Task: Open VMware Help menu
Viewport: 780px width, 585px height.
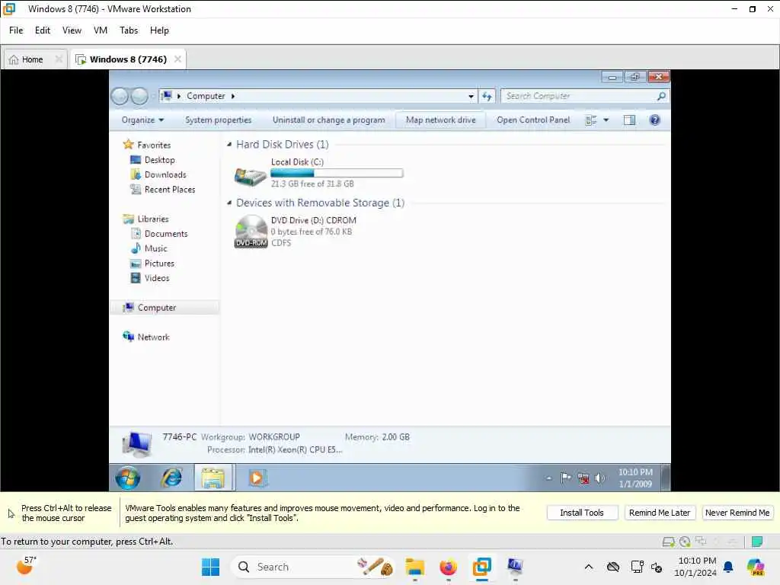Action: coord(159,30)
